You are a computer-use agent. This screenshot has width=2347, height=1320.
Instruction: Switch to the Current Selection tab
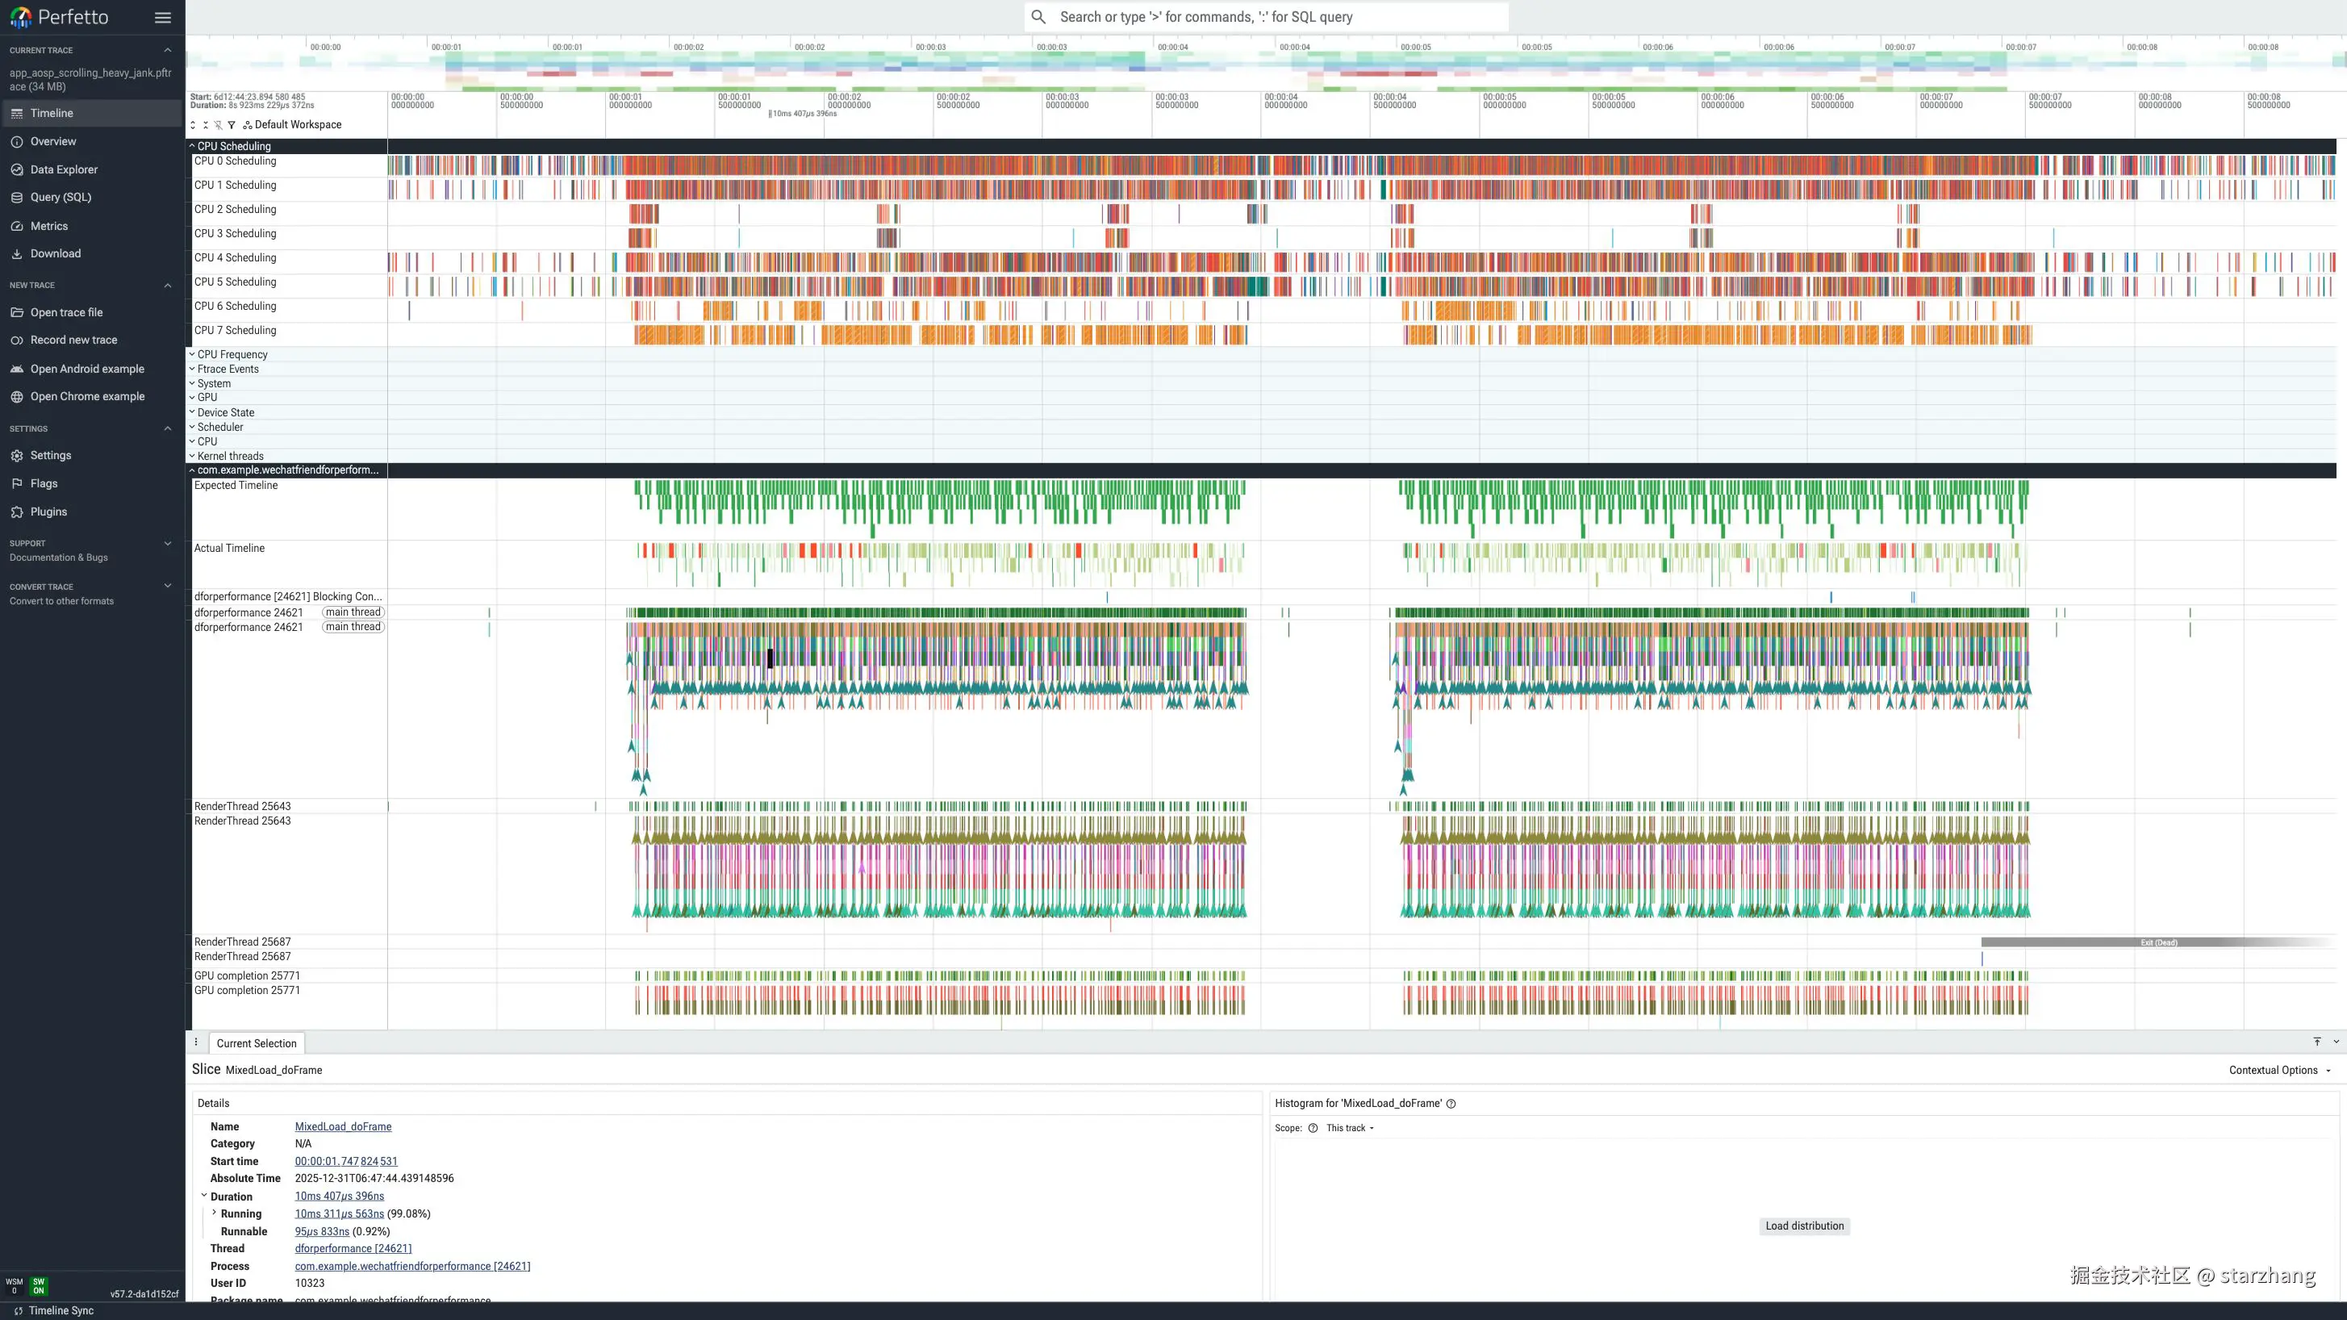(256, 1044)
